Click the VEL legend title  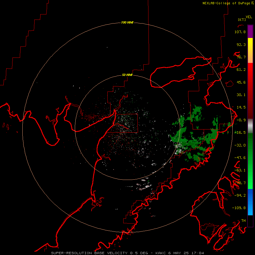coord(249,17)
